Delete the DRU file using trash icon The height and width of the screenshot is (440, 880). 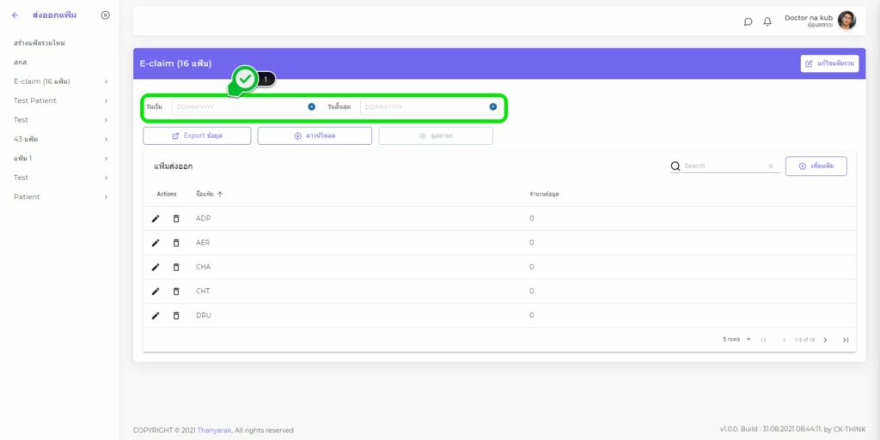[176, 316]
